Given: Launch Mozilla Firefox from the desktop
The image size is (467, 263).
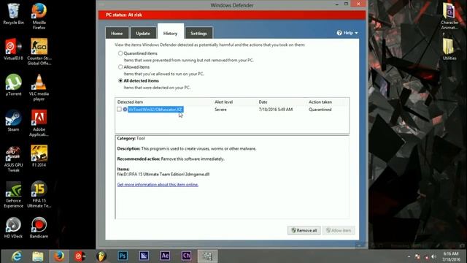Looking at the screenshot, I should (x=39, y=16).
